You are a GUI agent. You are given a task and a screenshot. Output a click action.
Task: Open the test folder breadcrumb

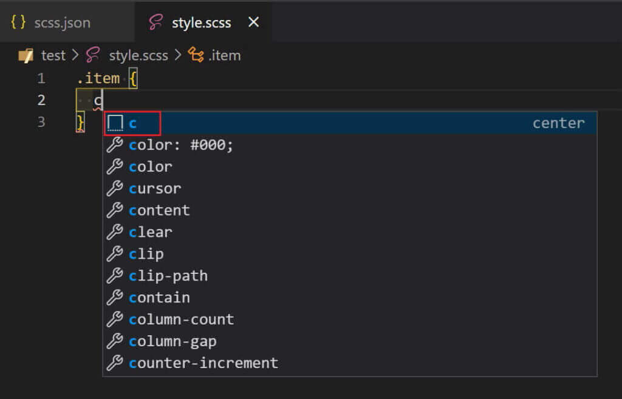(x=53, y=55)
